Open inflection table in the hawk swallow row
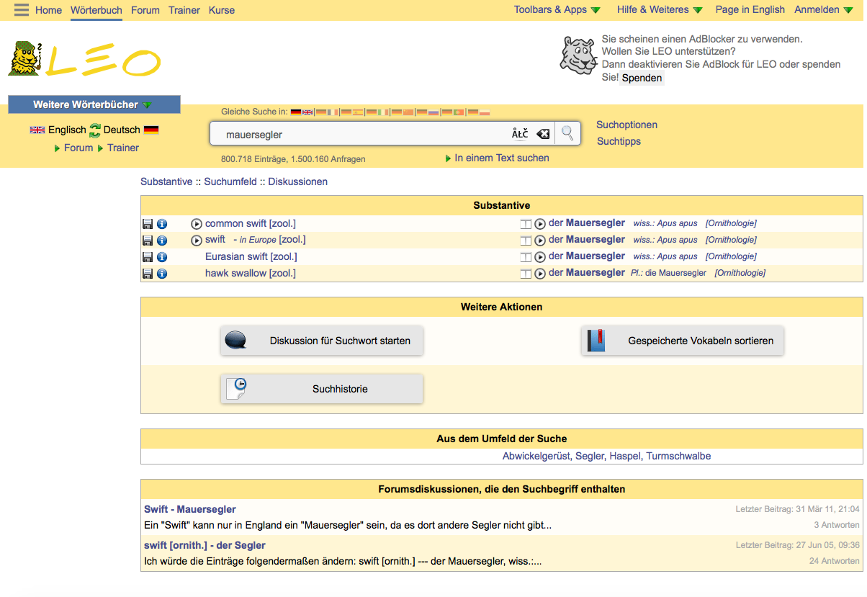The height and width of the screenshot is (597, 867). [x=526, y=274]
